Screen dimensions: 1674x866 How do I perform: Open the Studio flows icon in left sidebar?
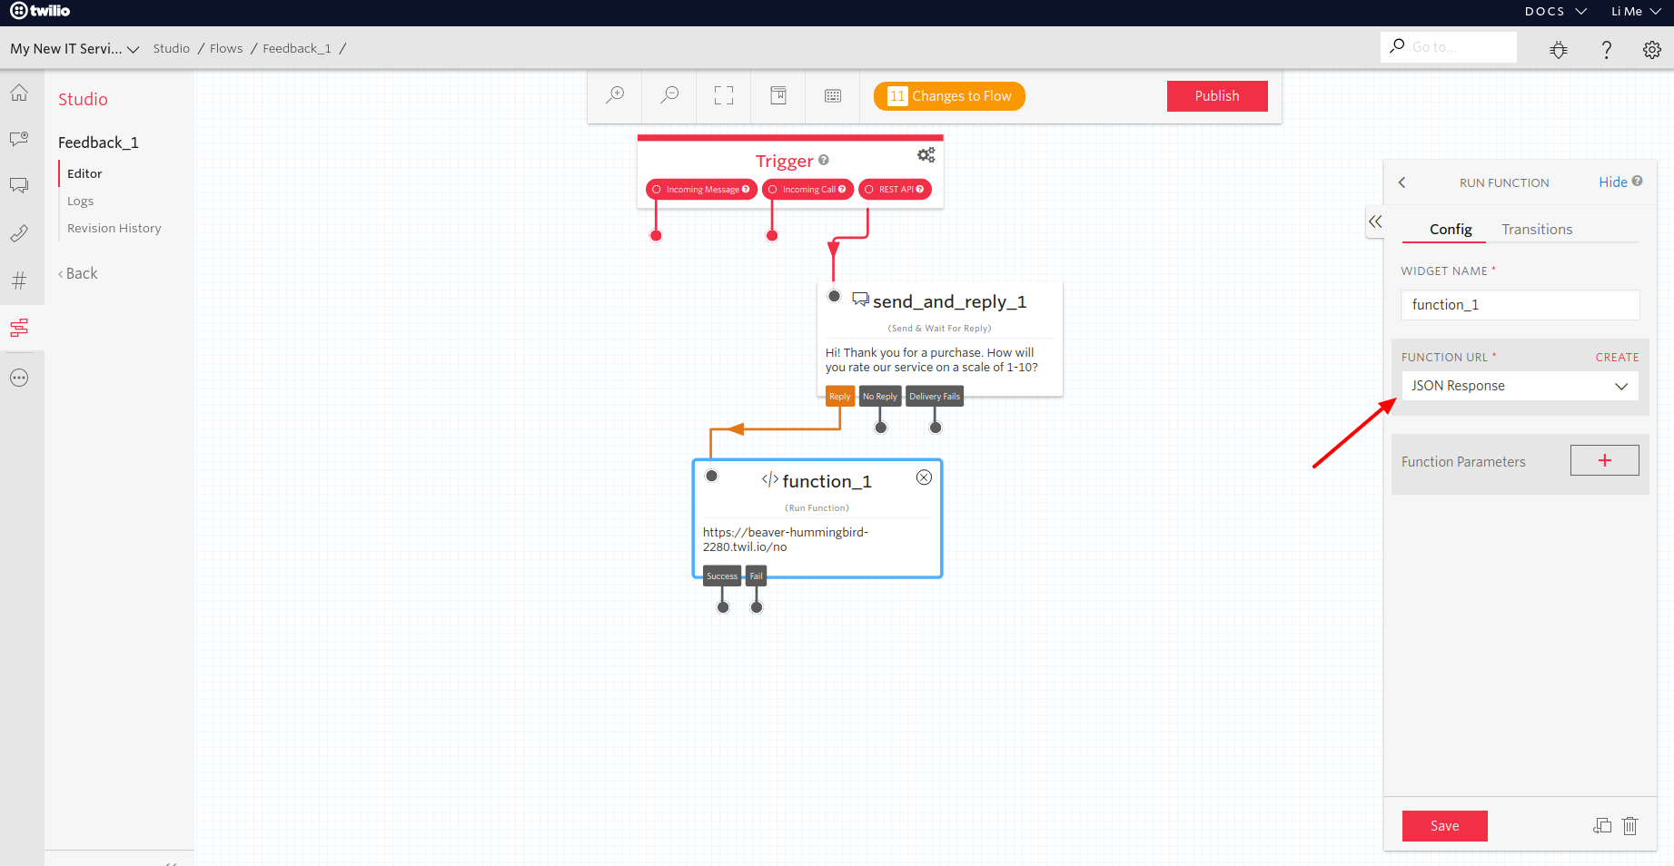(20, 328)
